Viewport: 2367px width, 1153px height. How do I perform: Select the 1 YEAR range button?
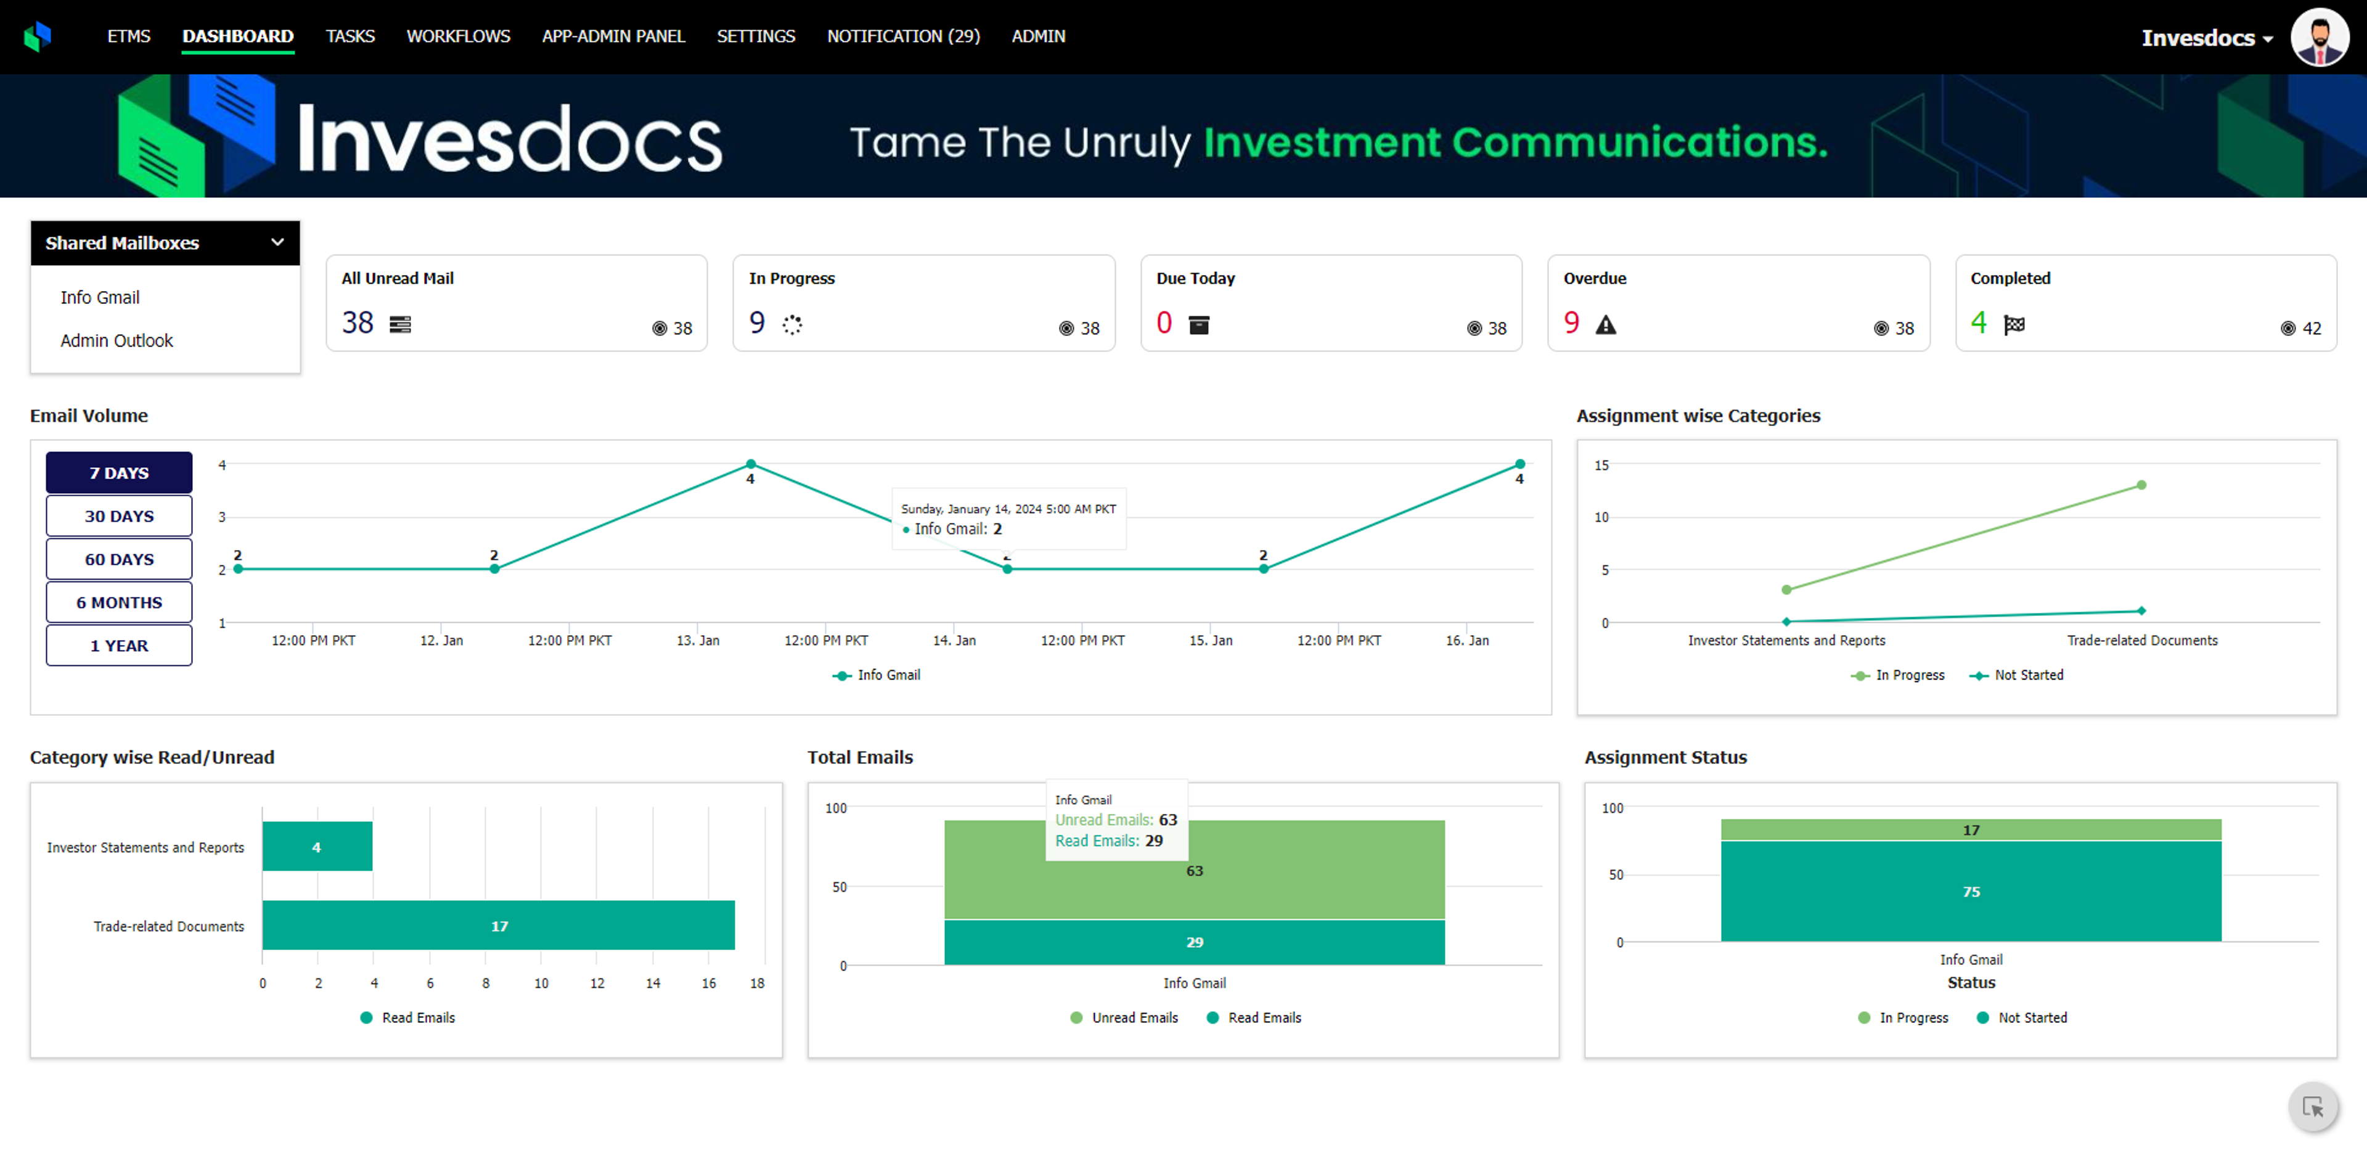pyautogui.click(x=120, y=646)
